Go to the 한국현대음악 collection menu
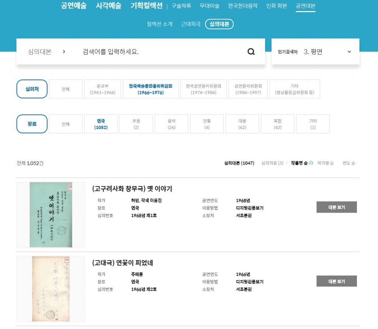Image resolution: width=378 pixels, height=329 pixels. click(243, 6)
